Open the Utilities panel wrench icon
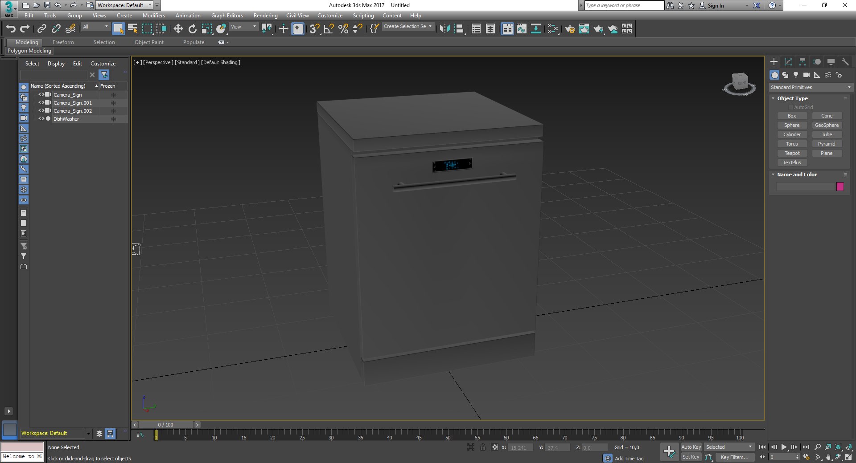The image size is (856, 463). tap(845, 62)
